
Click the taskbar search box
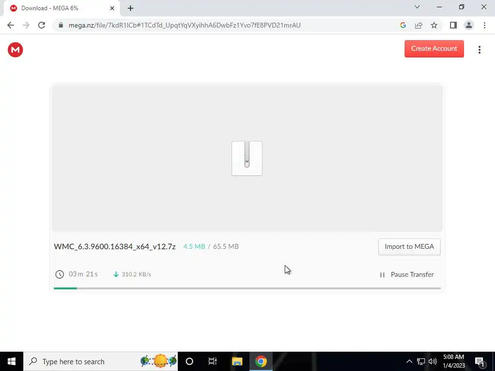[101, 361]
